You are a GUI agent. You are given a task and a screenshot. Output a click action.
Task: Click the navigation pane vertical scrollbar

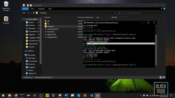pos(41,41)
